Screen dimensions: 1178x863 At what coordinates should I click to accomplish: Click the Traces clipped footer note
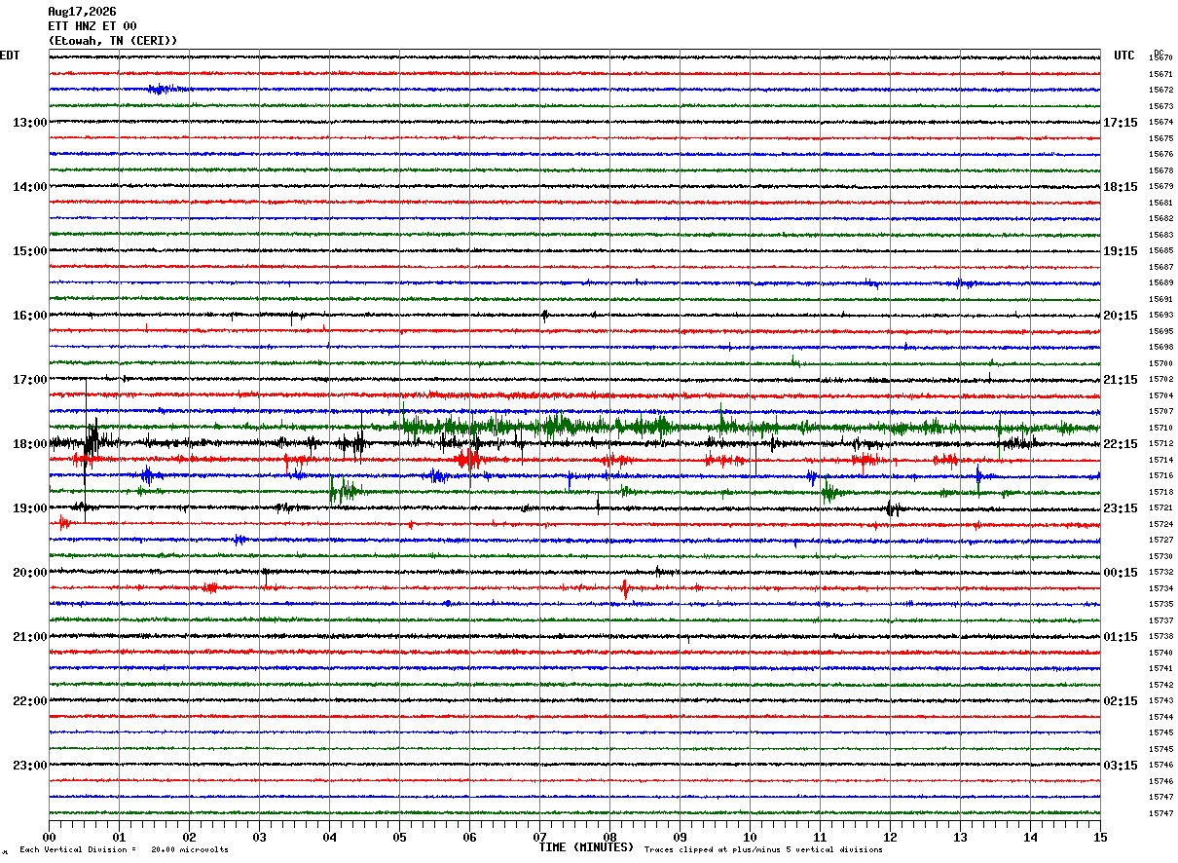(763, 850)
